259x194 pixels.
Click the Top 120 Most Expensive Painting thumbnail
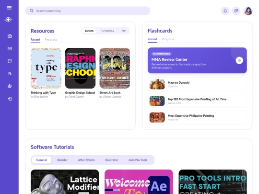coord(157,101)
